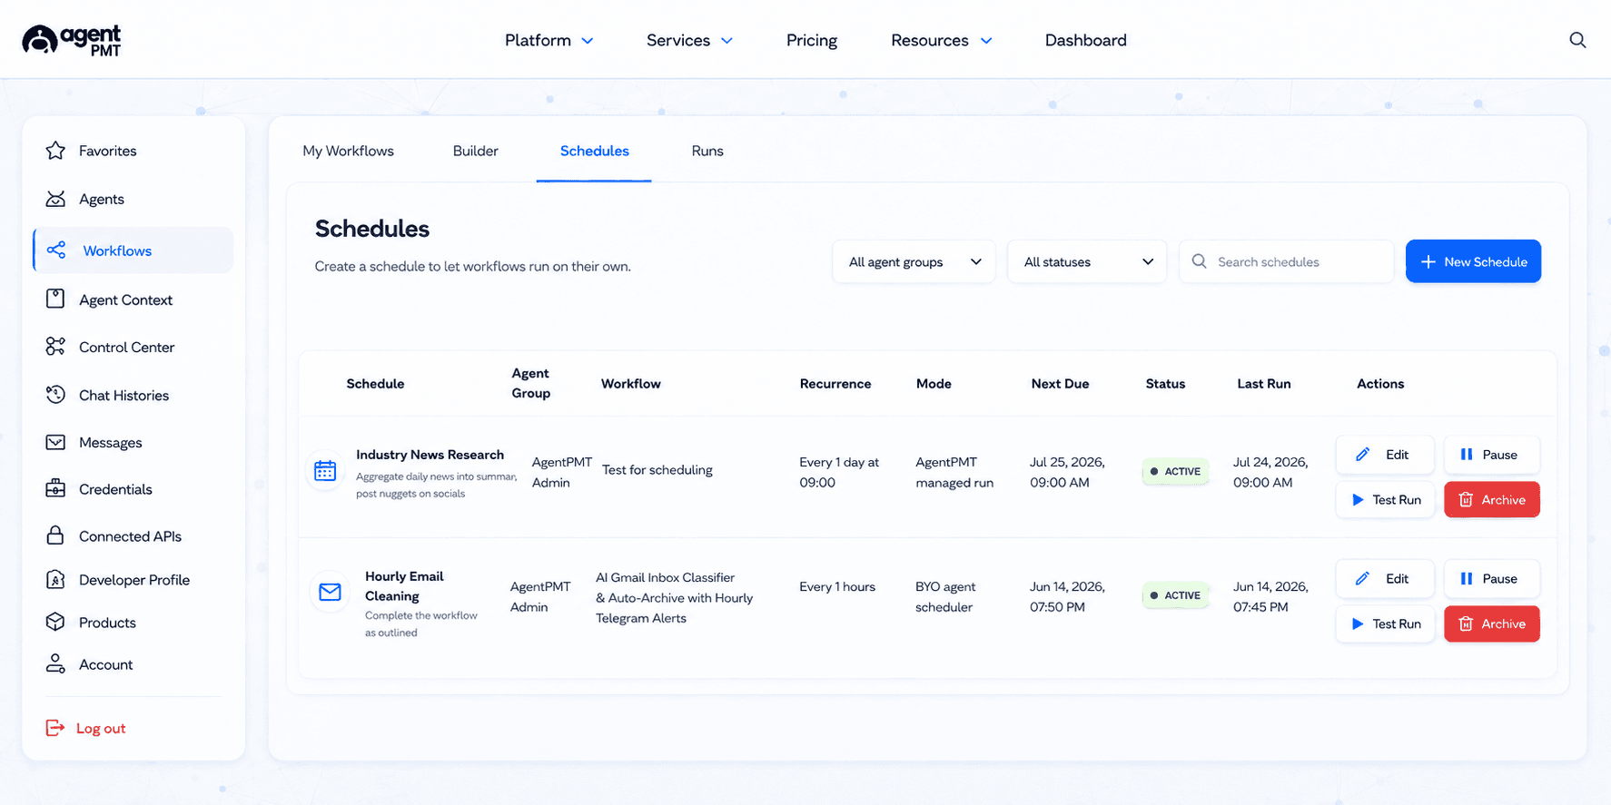Expand the Resources menu dropdown
Screen dimensions: 1611x805
[x=941, y=40]
